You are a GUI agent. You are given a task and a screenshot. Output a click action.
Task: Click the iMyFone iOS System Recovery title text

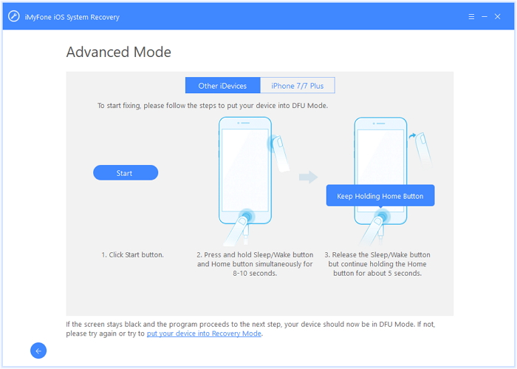tap(72, 17)
